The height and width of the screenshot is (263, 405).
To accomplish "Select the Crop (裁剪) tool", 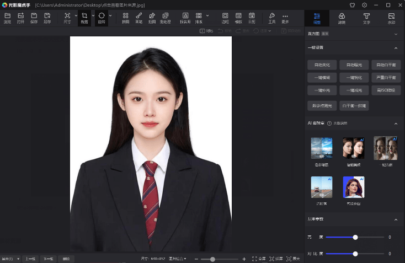I will 84,18.
